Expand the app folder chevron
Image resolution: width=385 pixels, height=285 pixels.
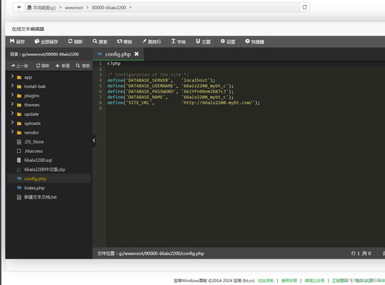12,76
